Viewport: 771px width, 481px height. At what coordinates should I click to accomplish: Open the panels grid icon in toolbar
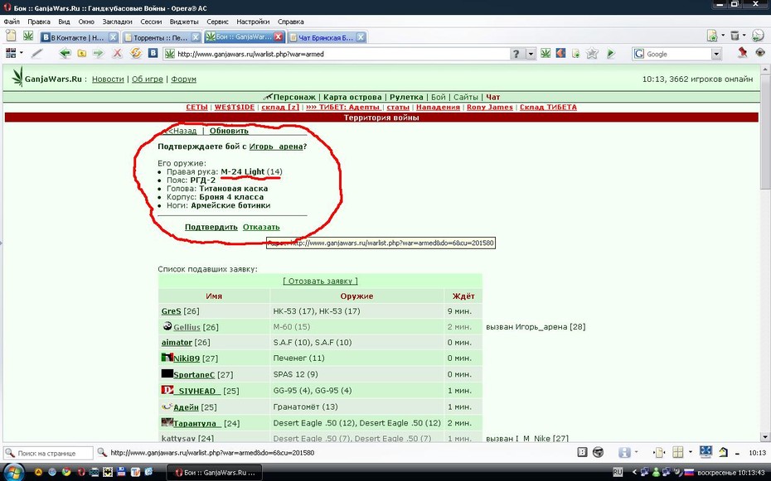[x=10, y=53]
